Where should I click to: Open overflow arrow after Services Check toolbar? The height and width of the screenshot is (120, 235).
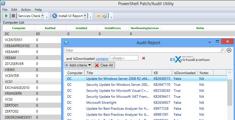(x=47, y=17)
